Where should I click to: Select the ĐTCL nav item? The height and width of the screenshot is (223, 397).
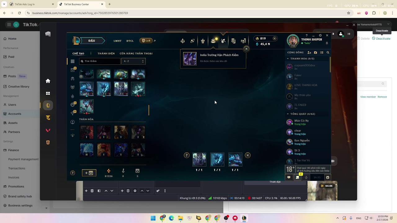pos(130,41)
